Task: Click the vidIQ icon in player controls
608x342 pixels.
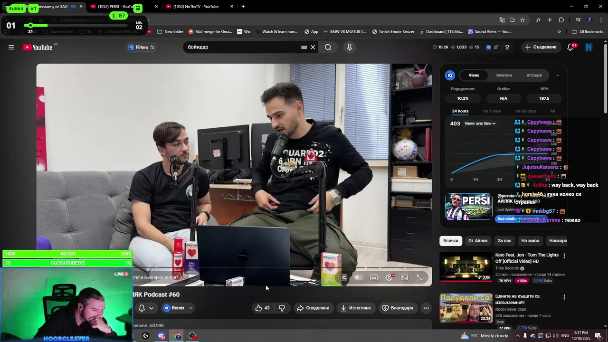Action: pyautogui.click(x=344, y=277)
